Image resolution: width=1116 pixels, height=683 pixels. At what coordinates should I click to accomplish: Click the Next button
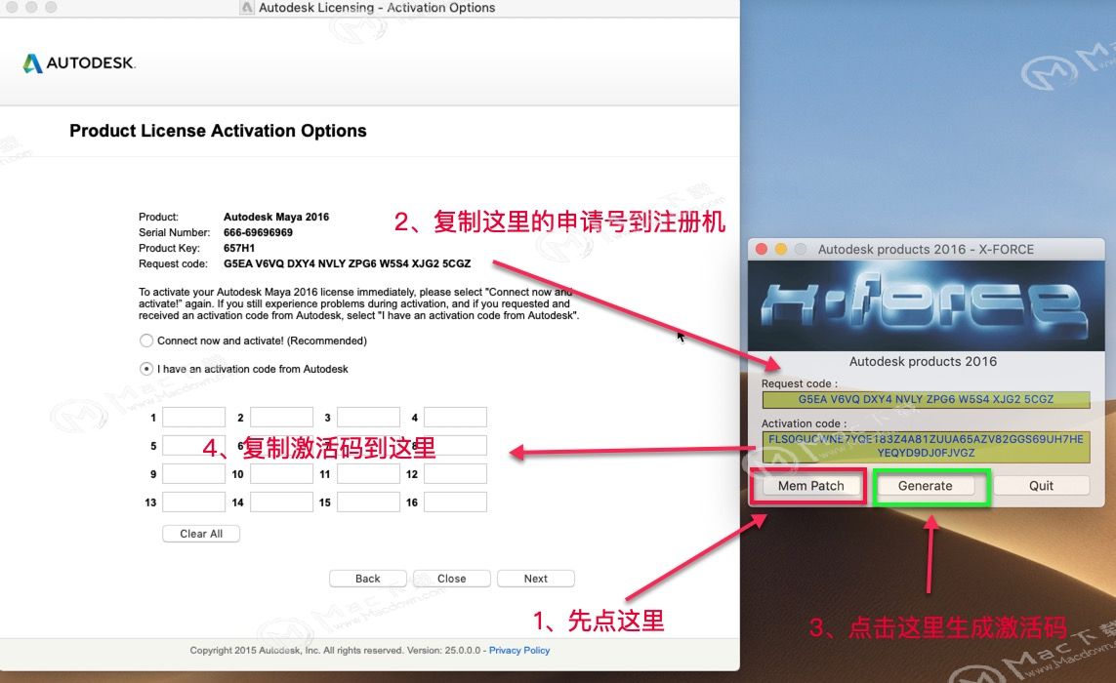click(x=536, y=579)
